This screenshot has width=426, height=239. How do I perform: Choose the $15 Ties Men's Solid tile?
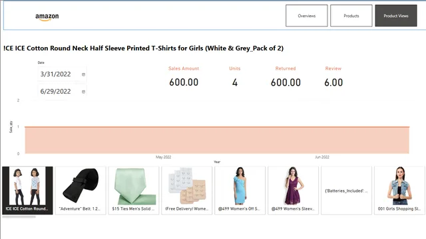(134, 191)
